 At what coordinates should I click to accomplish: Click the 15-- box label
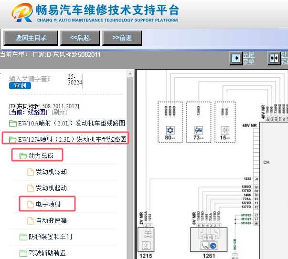tap(225, 137)
